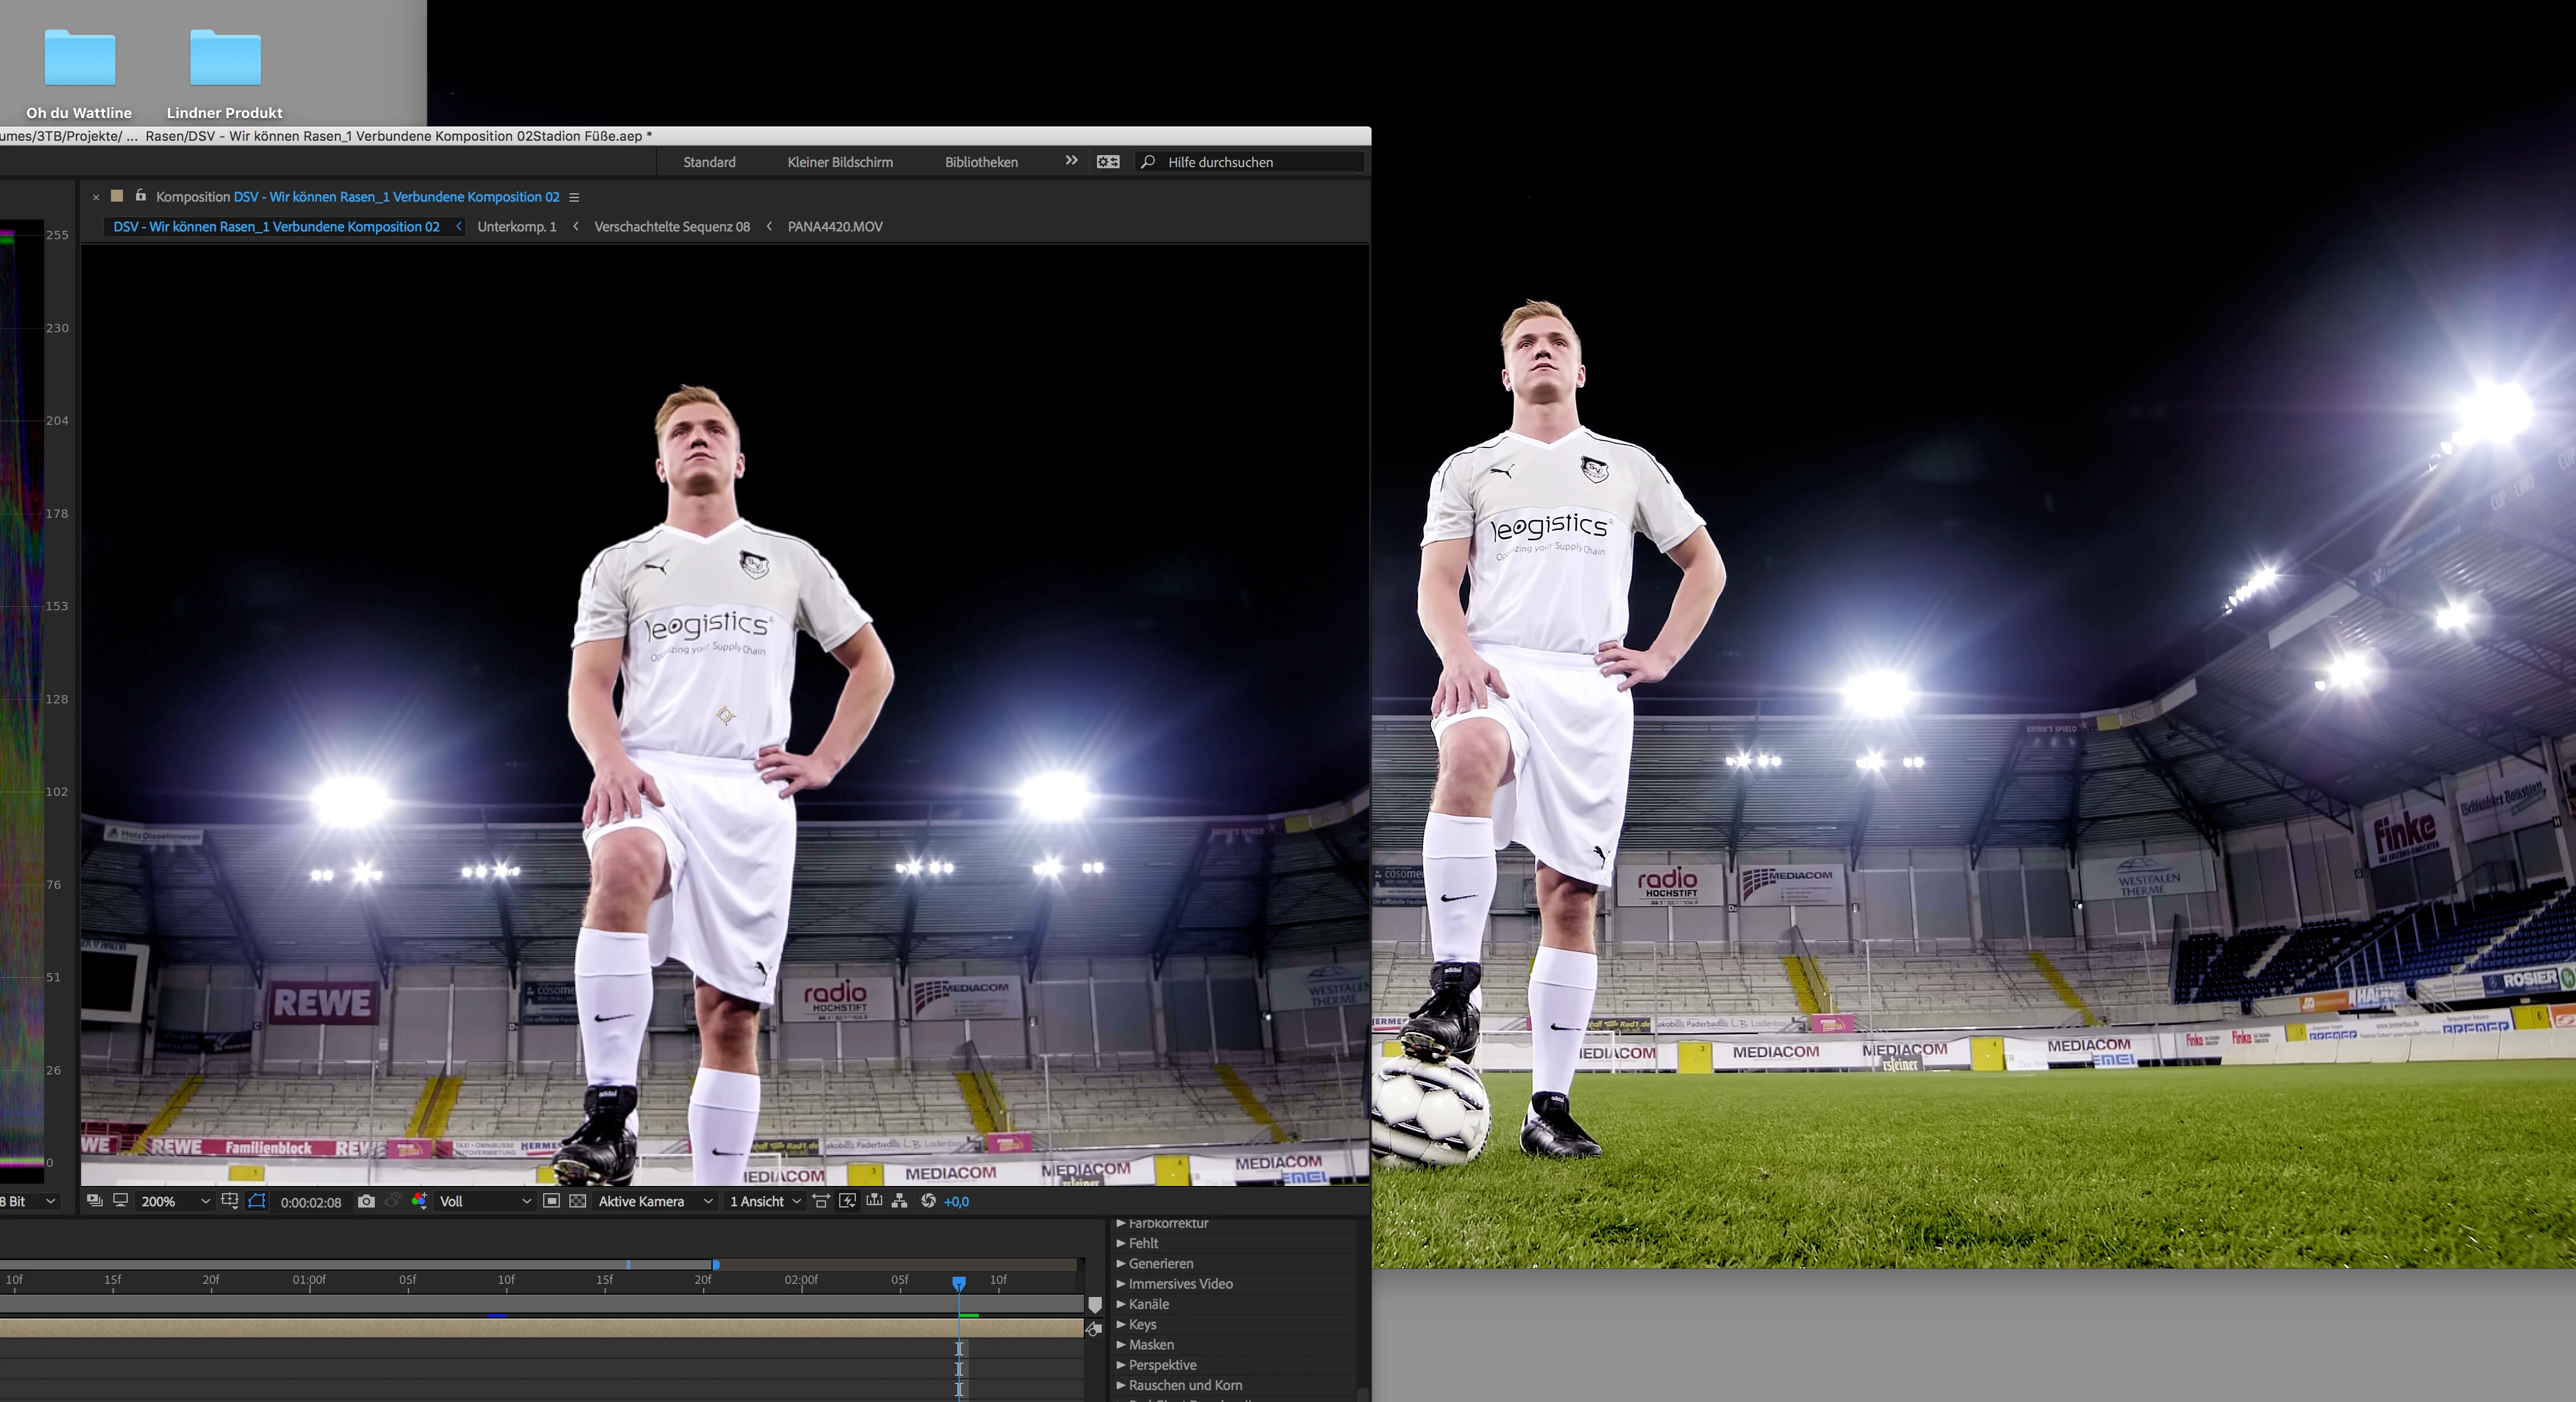Take a snapshot with the camera icon

(366, 1201)
